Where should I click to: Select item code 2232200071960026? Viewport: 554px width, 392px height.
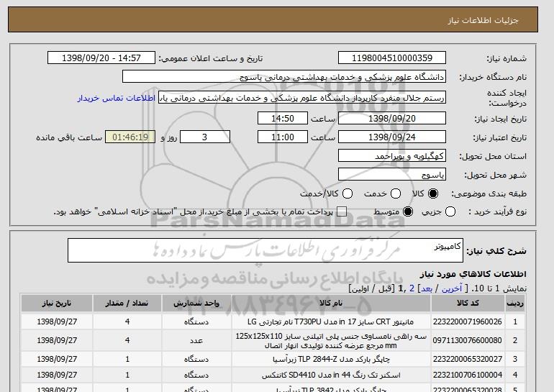[x=468, y=322]
